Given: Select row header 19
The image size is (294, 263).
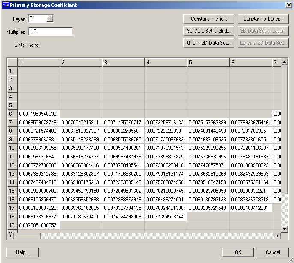Looking at the screenshot, I should pos(12,225).
